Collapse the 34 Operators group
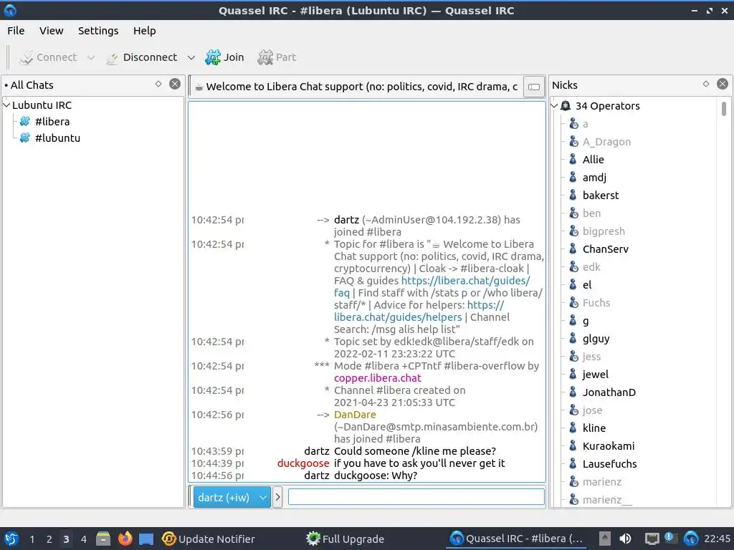The height and width of the screenshot is (550, 734). [554, 106]
